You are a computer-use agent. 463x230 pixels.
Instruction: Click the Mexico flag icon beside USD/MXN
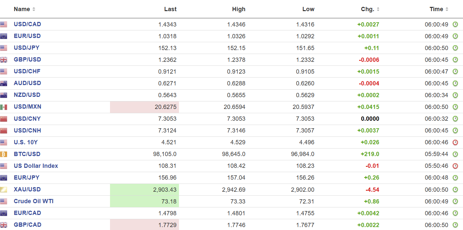[x=4, y=107]
